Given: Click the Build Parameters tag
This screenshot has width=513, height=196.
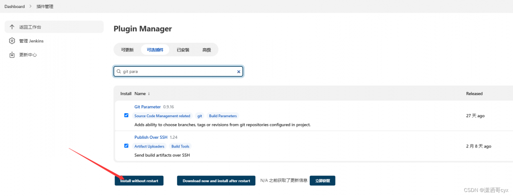Looking at the screenshot, I should 223,116.
